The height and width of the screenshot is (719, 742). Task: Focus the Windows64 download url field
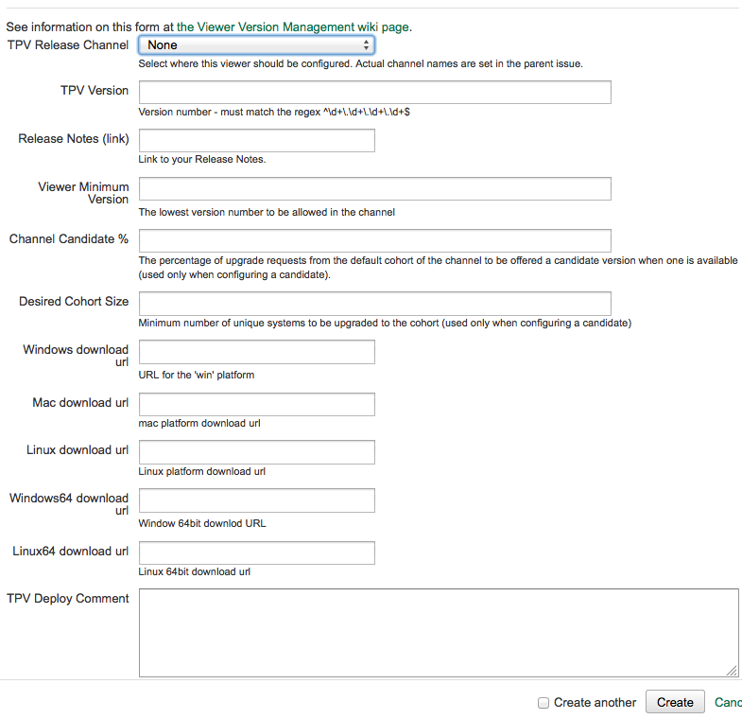pyautogui.click(x=256, y=500)
